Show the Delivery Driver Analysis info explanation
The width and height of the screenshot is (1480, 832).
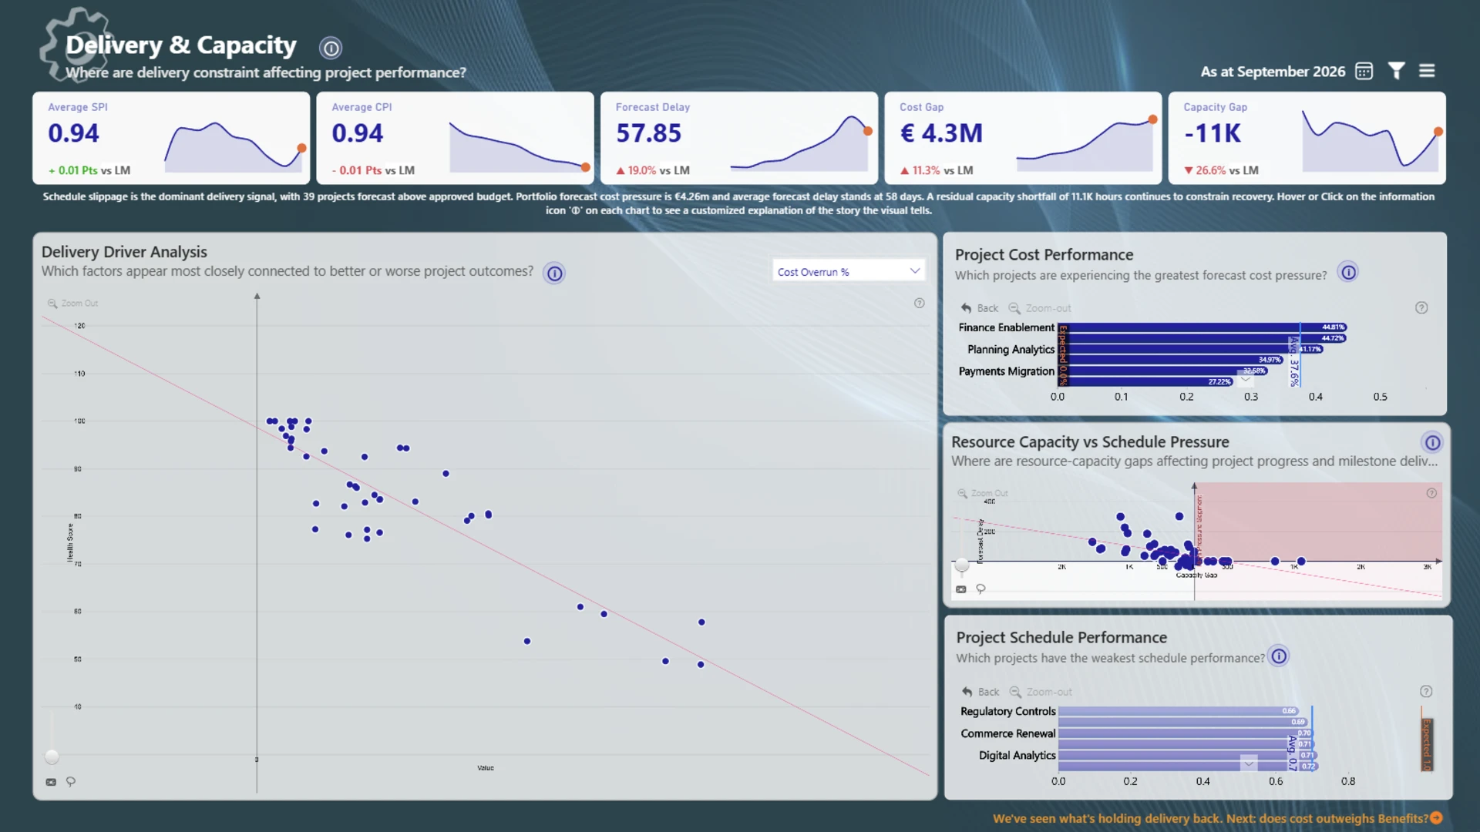tap(554, 273)
